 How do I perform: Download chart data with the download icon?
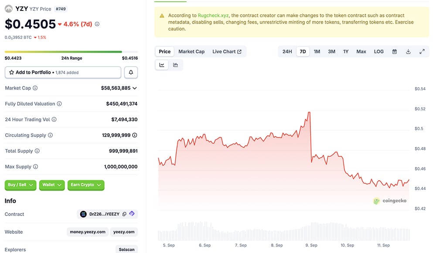point(408,51)
